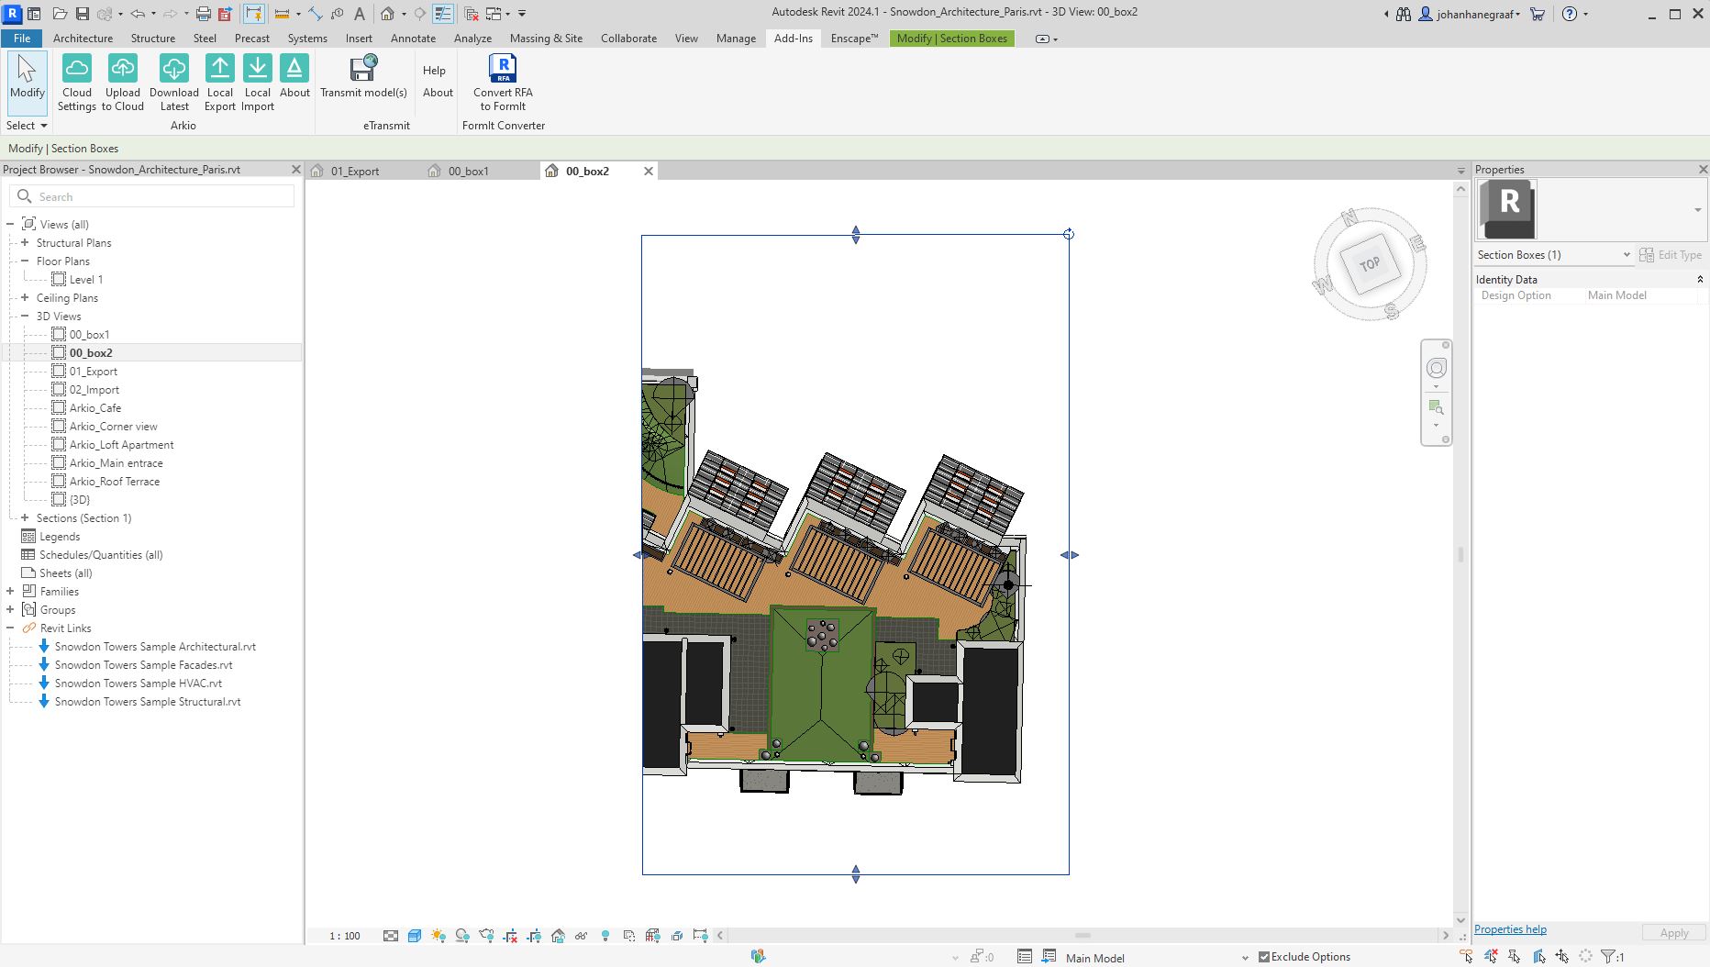Click the Default 3D View house icon
Screen dimensions: 1710x967
(388, 14)
